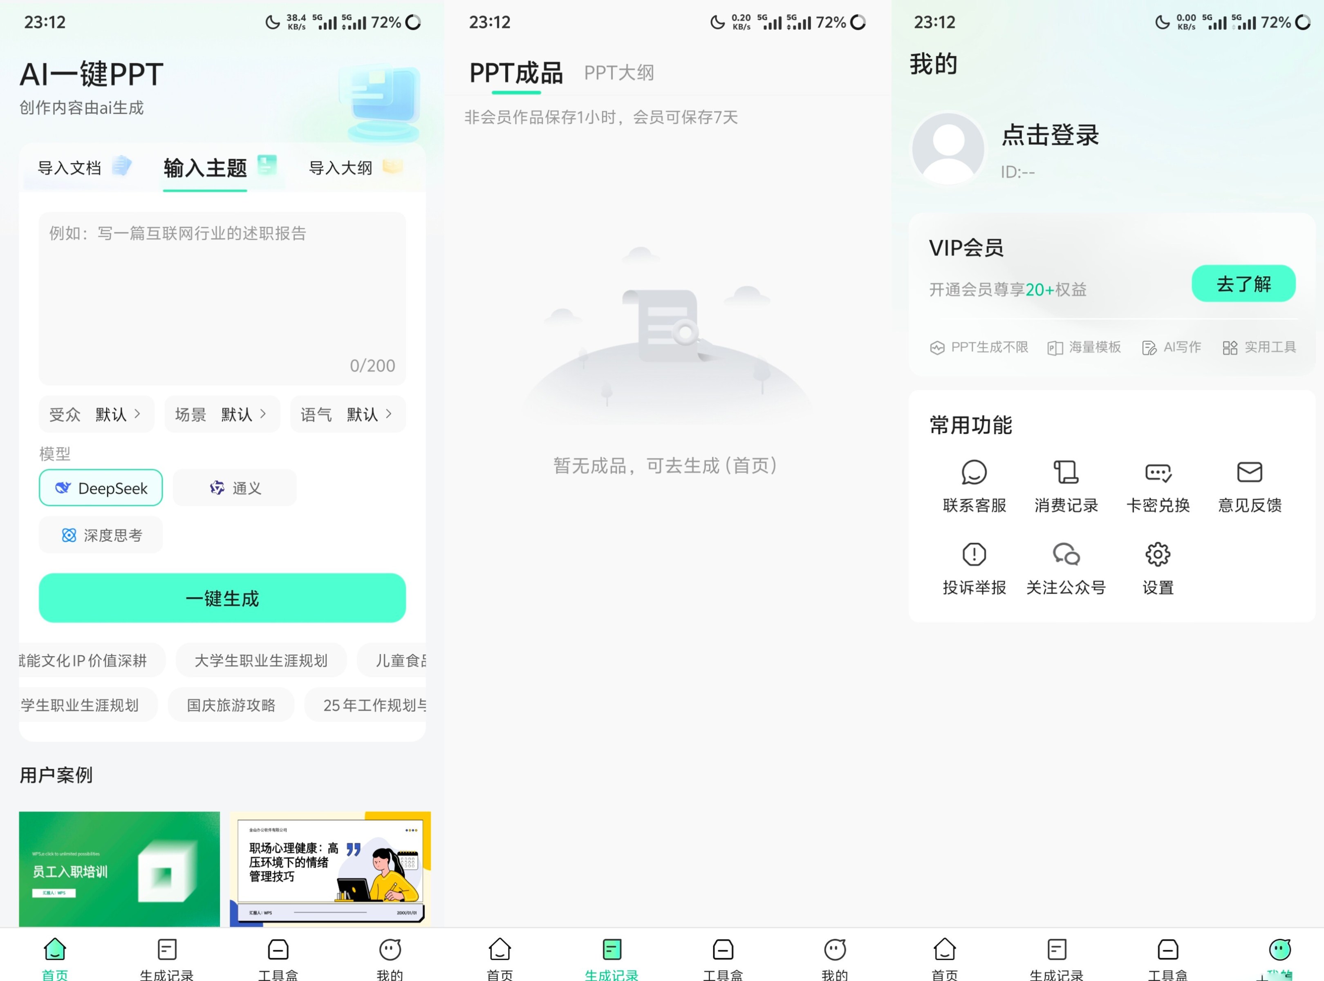Screen dimensions: 1324x981
Task: Open 设置 gear icon
Action: pos(1158,554)
